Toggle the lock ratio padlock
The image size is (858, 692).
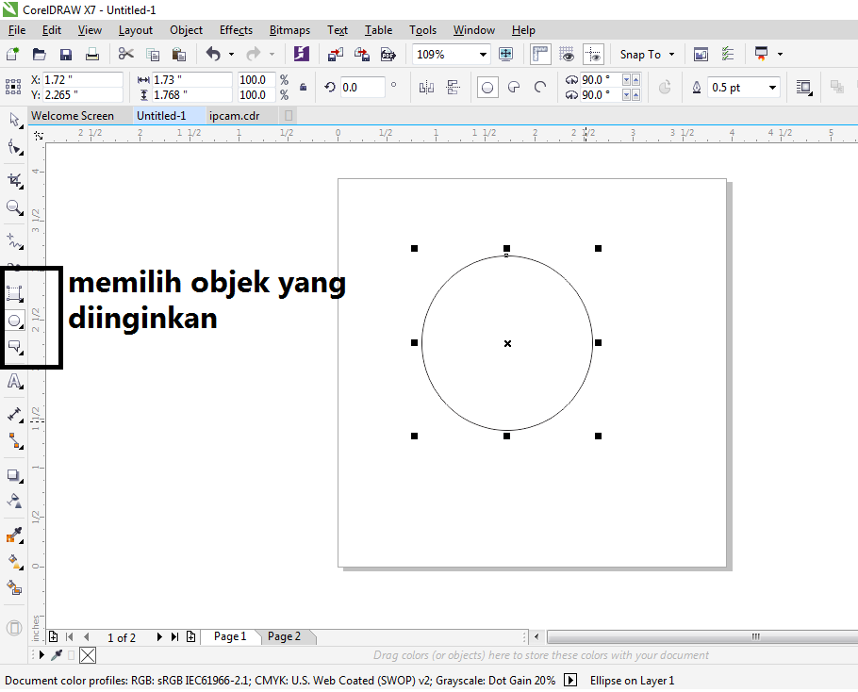click(304, 87)
